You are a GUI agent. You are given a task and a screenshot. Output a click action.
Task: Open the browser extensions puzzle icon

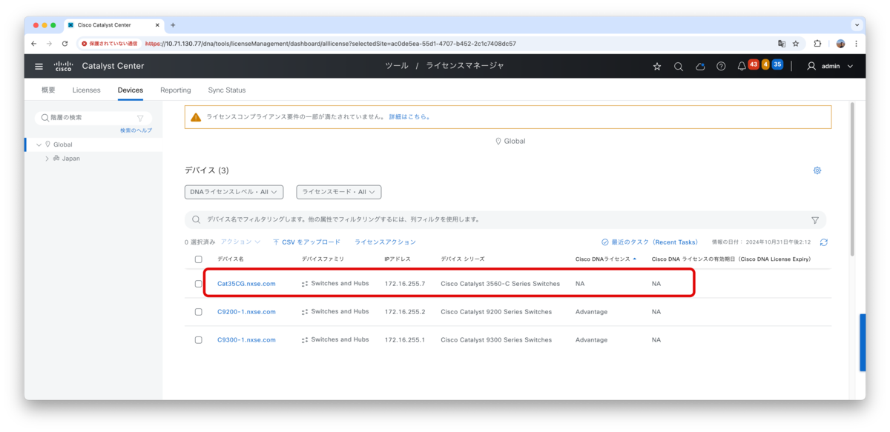pyautogui.click(x=817, y=44)
